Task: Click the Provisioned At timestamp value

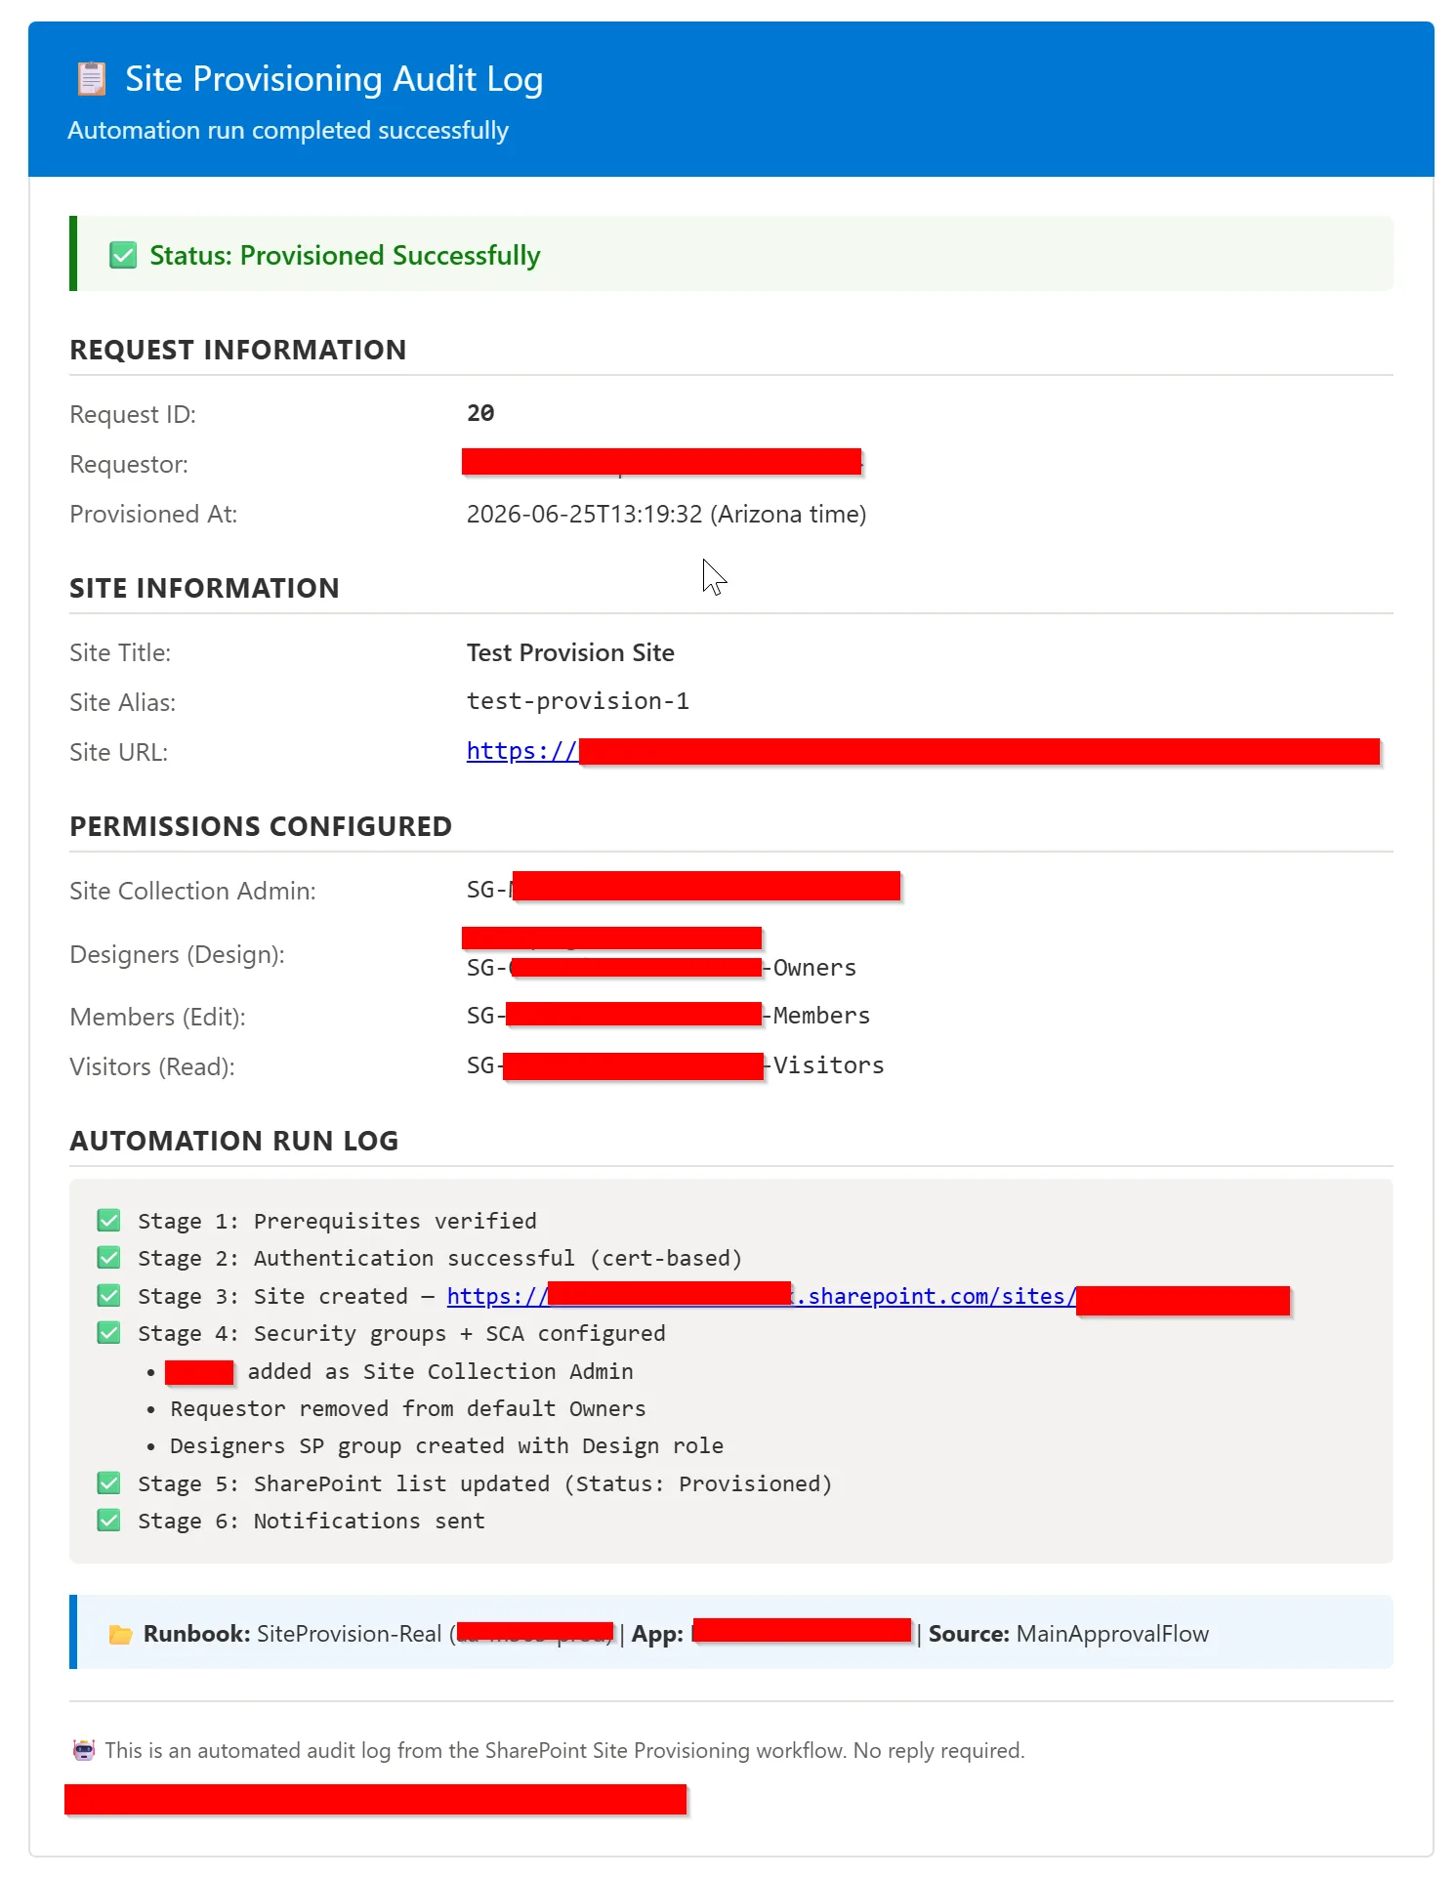Action: pos(666,514)
